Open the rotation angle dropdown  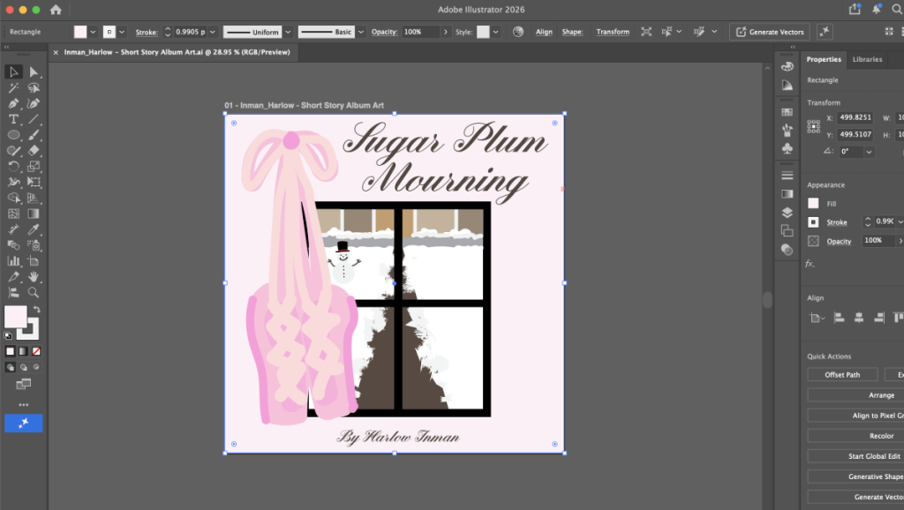point(869,152)
